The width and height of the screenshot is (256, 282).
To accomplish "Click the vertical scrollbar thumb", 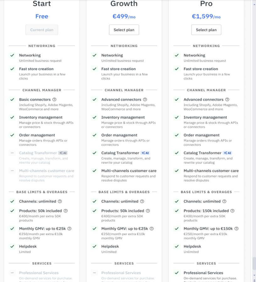I will [x=254, y=263].
